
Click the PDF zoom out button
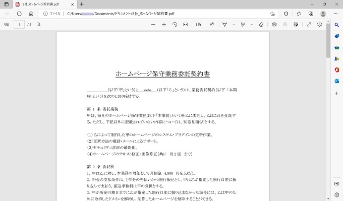point(153,25)
